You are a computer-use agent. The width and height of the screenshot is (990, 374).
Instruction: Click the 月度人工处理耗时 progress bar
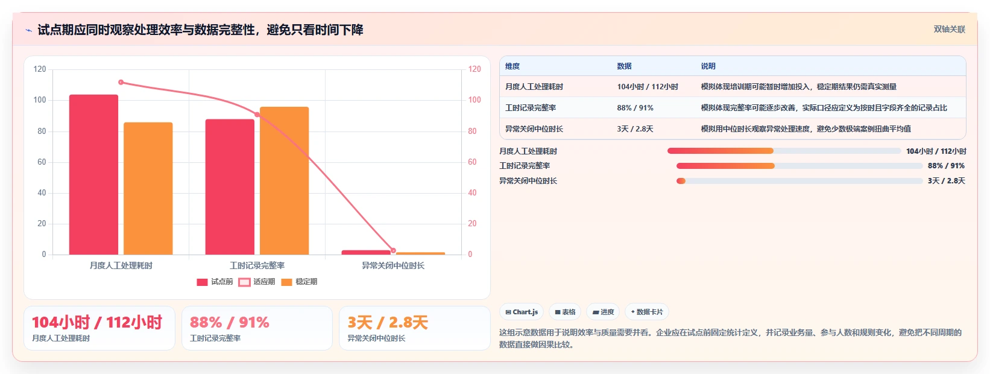(x=784, y=151)
